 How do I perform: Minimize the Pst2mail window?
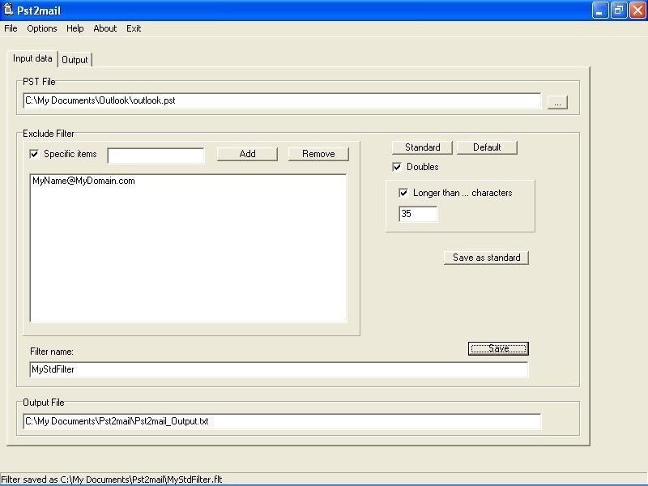(600, 11)
